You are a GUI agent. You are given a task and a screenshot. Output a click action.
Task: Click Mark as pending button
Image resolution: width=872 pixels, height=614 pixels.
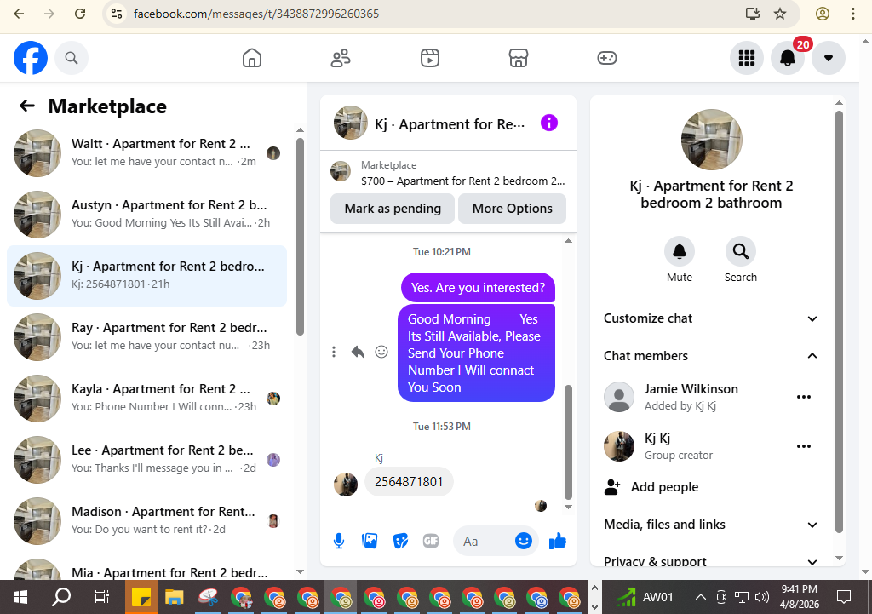point(393,209)
